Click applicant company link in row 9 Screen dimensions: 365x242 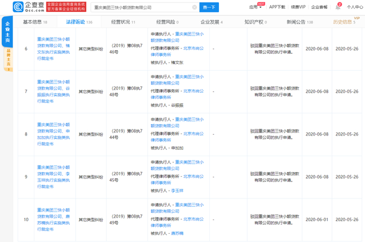pyautogui.click(x=177, y=165)
